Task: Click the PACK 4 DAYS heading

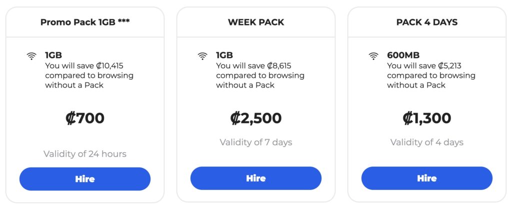Action: (x=426, y=22)
